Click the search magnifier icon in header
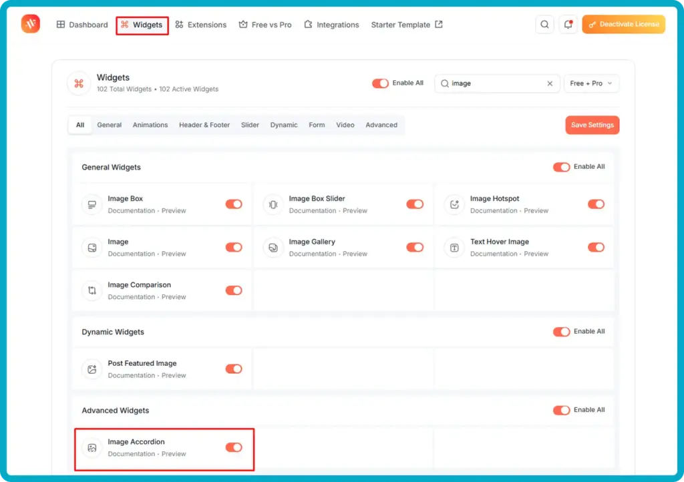Viewport: 684px width, 482px height. point(544,25)
